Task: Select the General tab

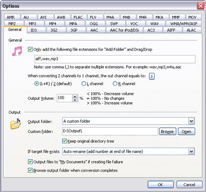Action: 15,30
